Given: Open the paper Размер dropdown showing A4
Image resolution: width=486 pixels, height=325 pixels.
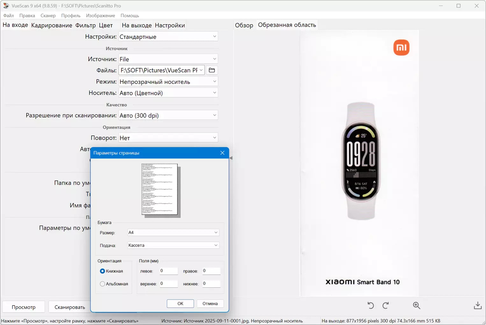Looking at the screenshot, I should click(173, 233).
